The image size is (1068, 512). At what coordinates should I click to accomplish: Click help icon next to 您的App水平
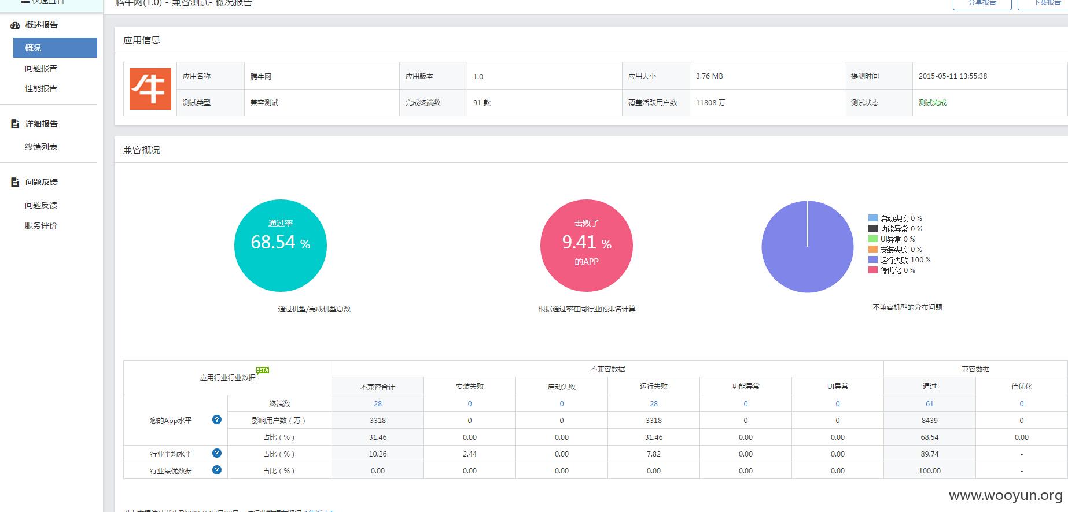click(217, 420)
